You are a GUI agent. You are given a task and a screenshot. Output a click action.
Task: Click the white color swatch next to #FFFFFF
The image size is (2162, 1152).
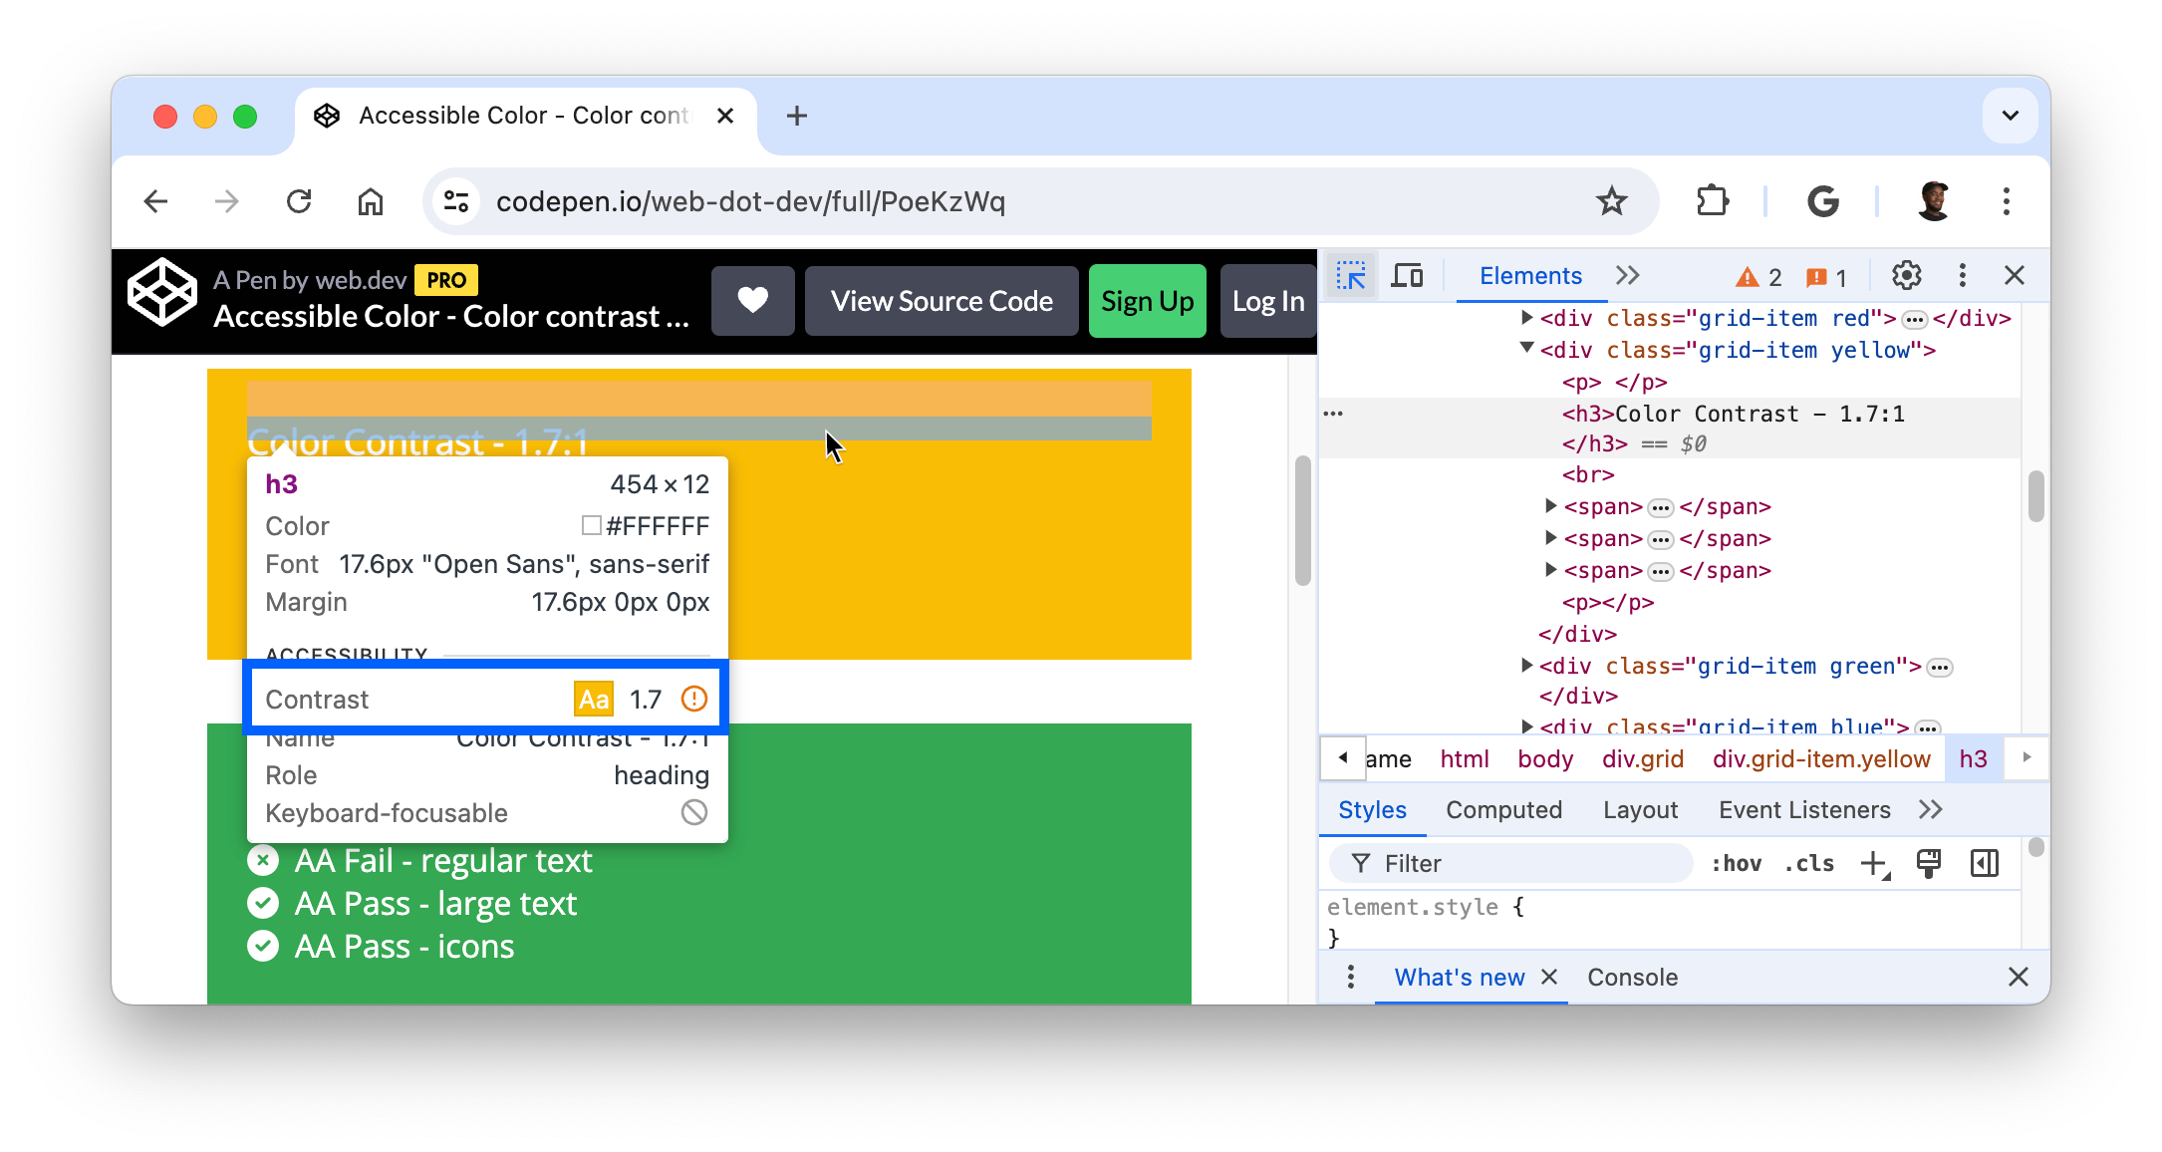[591, 525]
